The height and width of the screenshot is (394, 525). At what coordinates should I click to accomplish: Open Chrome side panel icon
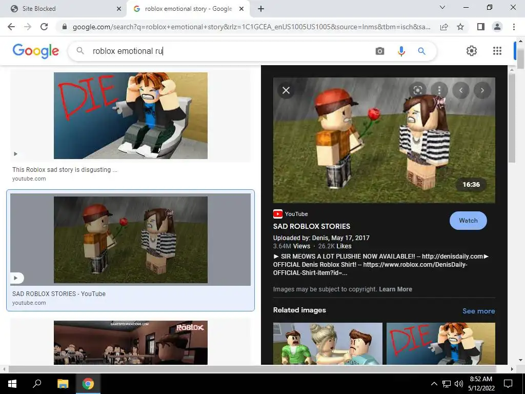[x=481, y=27]
